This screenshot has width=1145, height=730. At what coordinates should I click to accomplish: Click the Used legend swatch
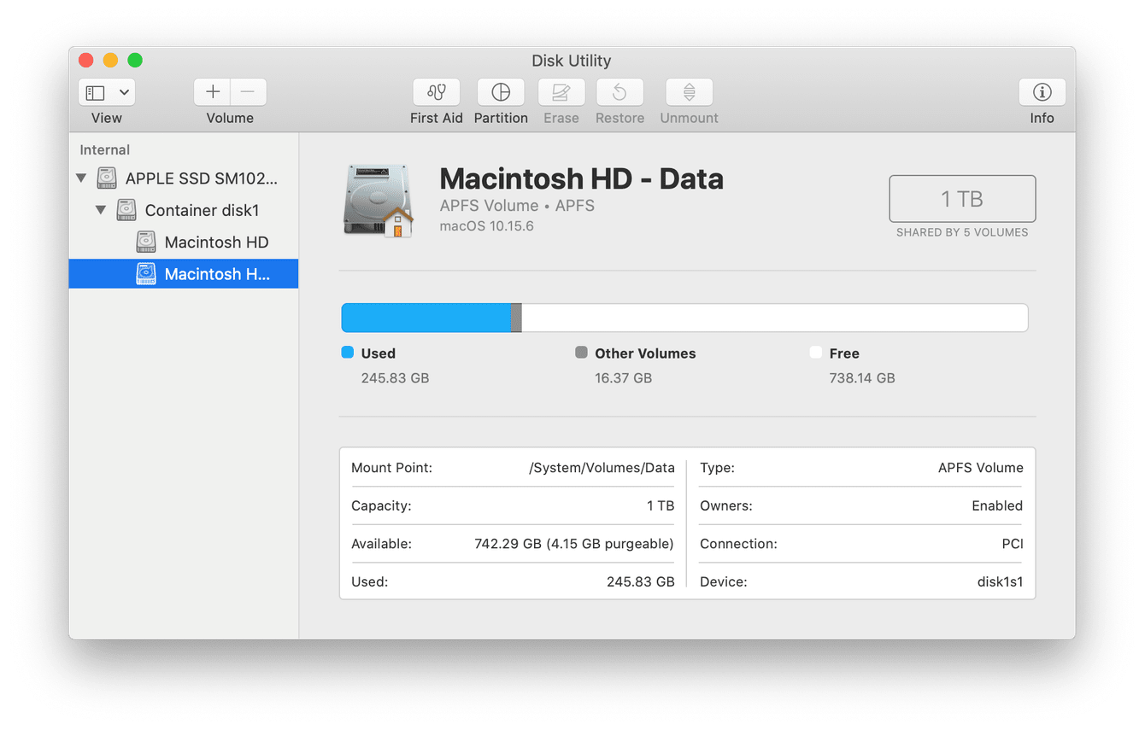(347, 353)
